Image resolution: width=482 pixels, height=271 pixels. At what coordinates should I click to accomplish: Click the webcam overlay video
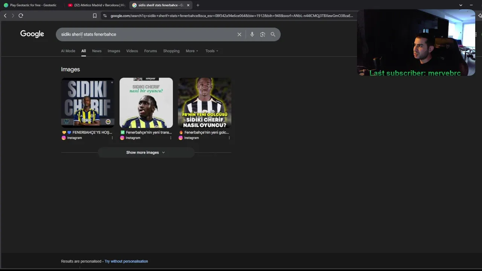tap(416, 43)
